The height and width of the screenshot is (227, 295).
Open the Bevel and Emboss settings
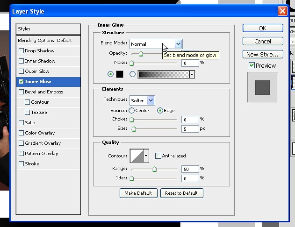(44, 92)
